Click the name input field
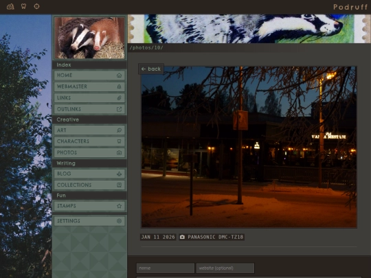 pyautogui.click(x=166, y=268)
